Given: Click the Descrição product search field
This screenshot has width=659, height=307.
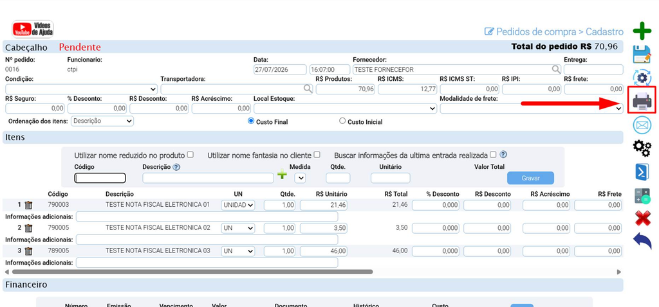Looking at the screenshot, I should point(208,179).
